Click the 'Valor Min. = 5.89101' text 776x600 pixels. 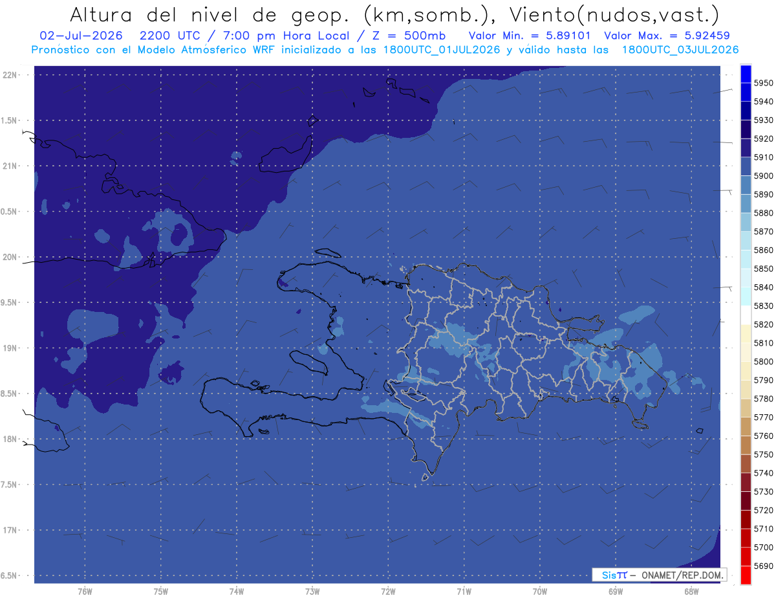[x=529, y=36]
